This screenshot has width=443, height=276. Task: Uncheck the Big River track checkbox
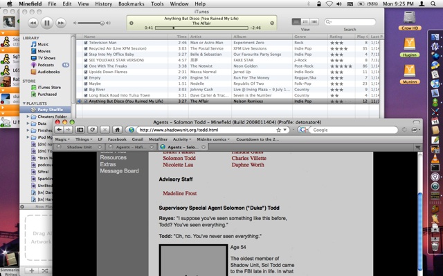[x=86, y=90]
